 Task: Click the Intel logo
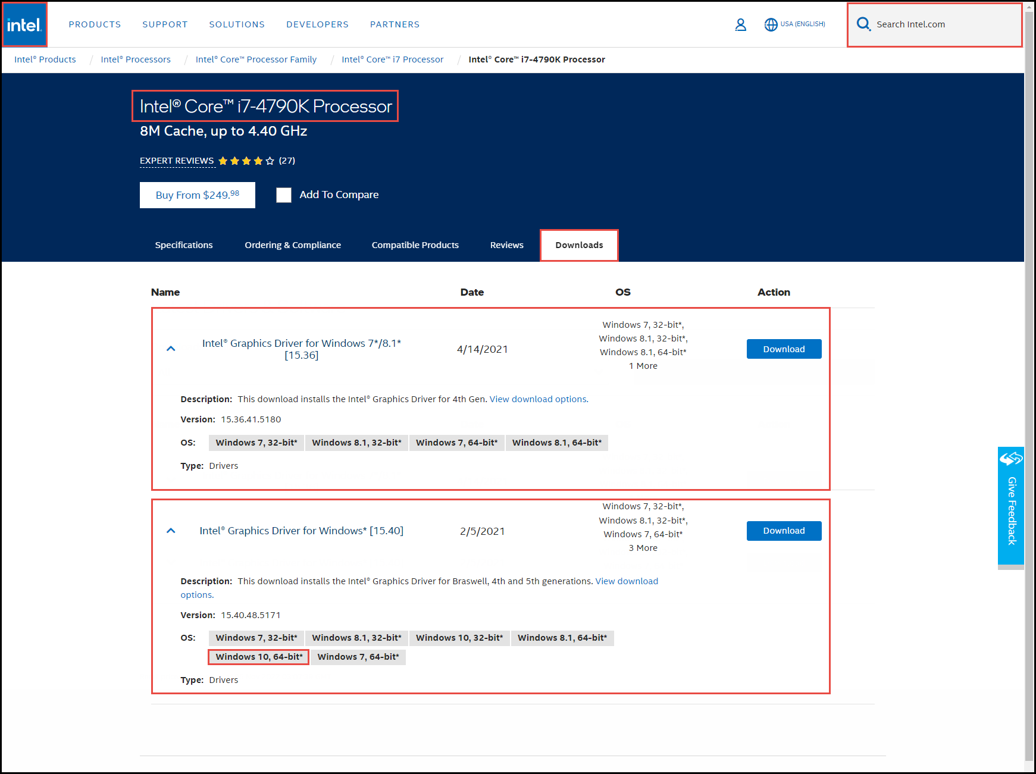tap(24, 24)
